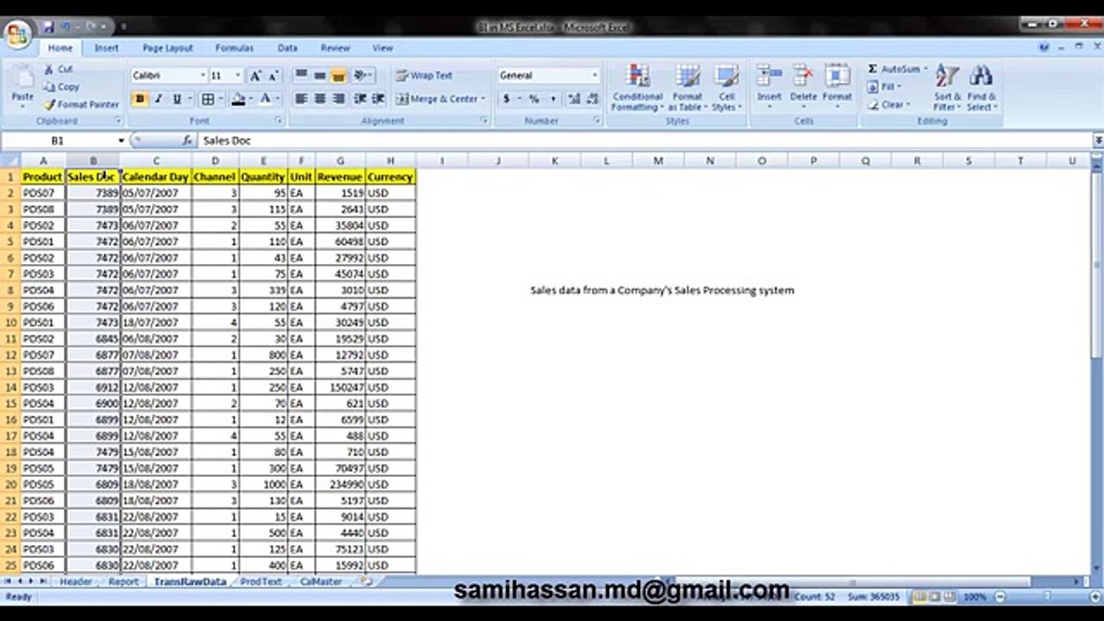Insert cells via Insert button
Image resolution: width=1104 pixels, height=621 pixels.
(769, 88)
